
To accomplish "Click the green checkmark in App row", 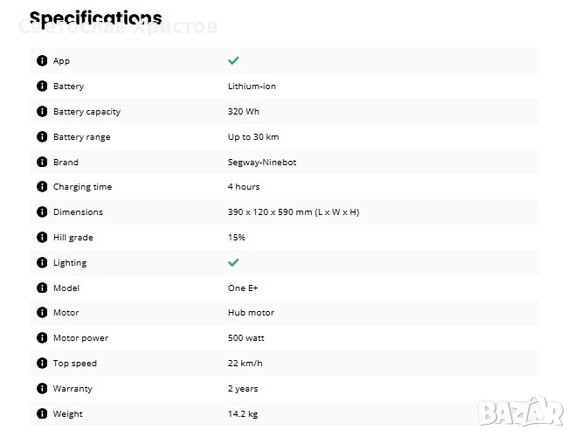I will tap(233, 61).
